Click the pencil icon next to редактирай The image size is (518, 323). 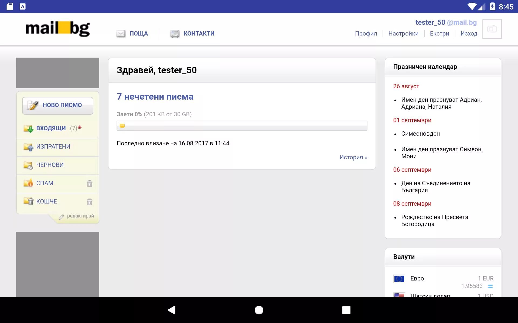tap(62, 217)
